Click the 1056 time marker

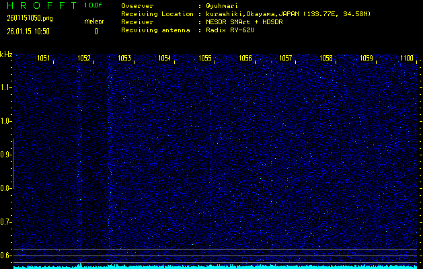coord(245,59)
